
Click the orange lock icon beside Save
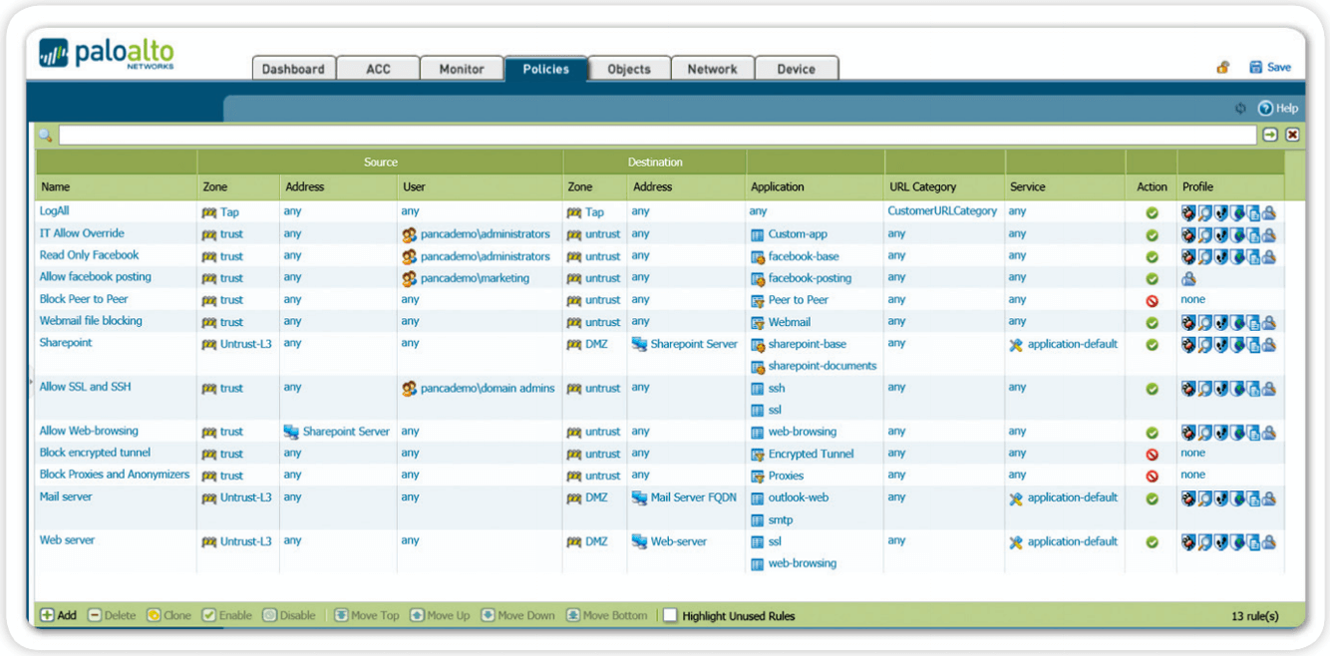[1223, 68]
